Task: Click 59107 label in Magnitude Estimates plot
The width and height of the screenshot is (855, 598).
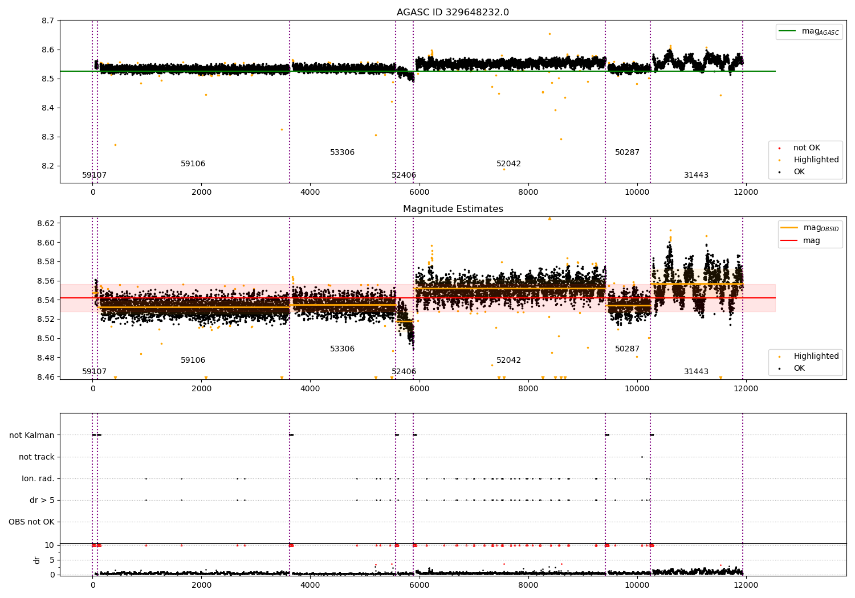Action: (x=94, y=372)
